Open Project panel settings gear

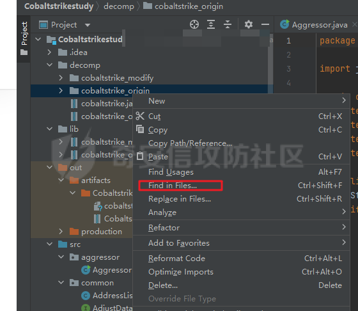coord(249,24)
